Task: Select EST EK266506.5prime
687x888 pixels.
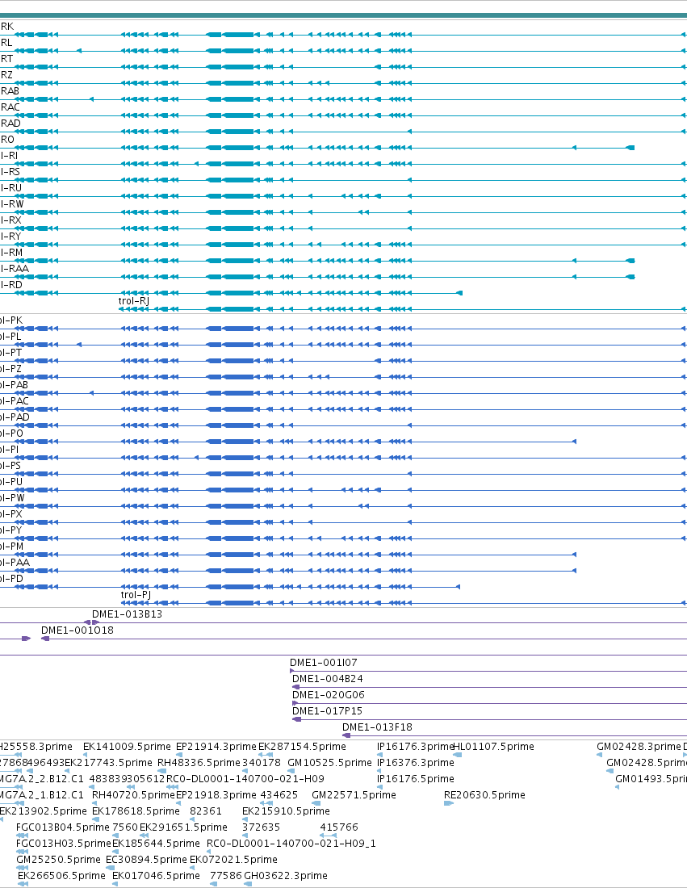Action: 61,876
